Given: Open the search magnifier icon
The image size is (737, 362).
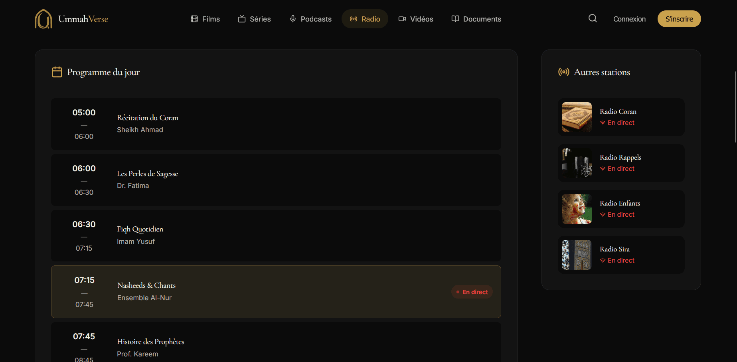Looking at the screenshot, I should tap(593, 18).
